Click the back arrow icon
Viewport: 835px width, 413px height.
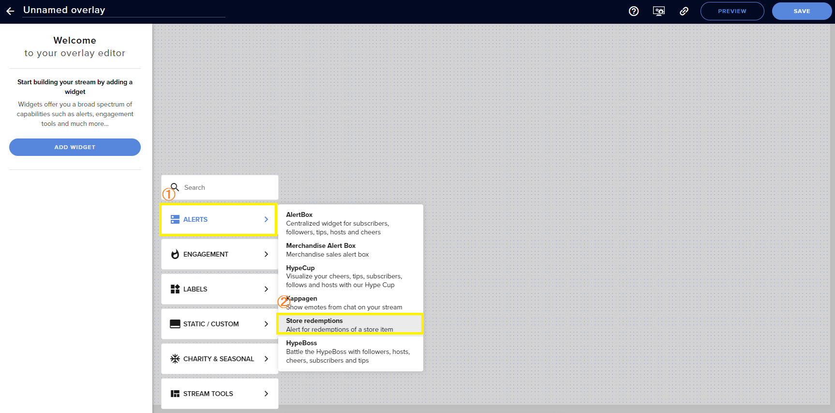(10, 11)
